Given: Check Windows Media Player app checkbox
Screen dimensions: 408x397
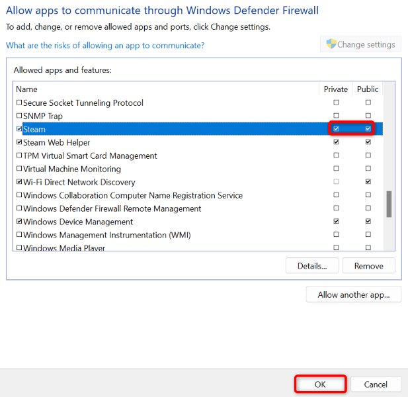Looking at the screenshot, I should coord(19,248).
